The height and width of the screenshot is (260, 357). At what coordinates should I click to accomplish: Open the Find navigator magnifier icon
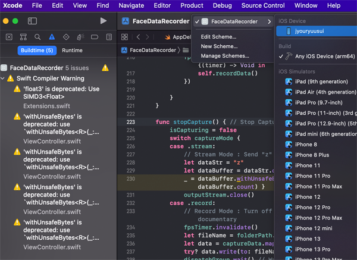coord(37,37)
